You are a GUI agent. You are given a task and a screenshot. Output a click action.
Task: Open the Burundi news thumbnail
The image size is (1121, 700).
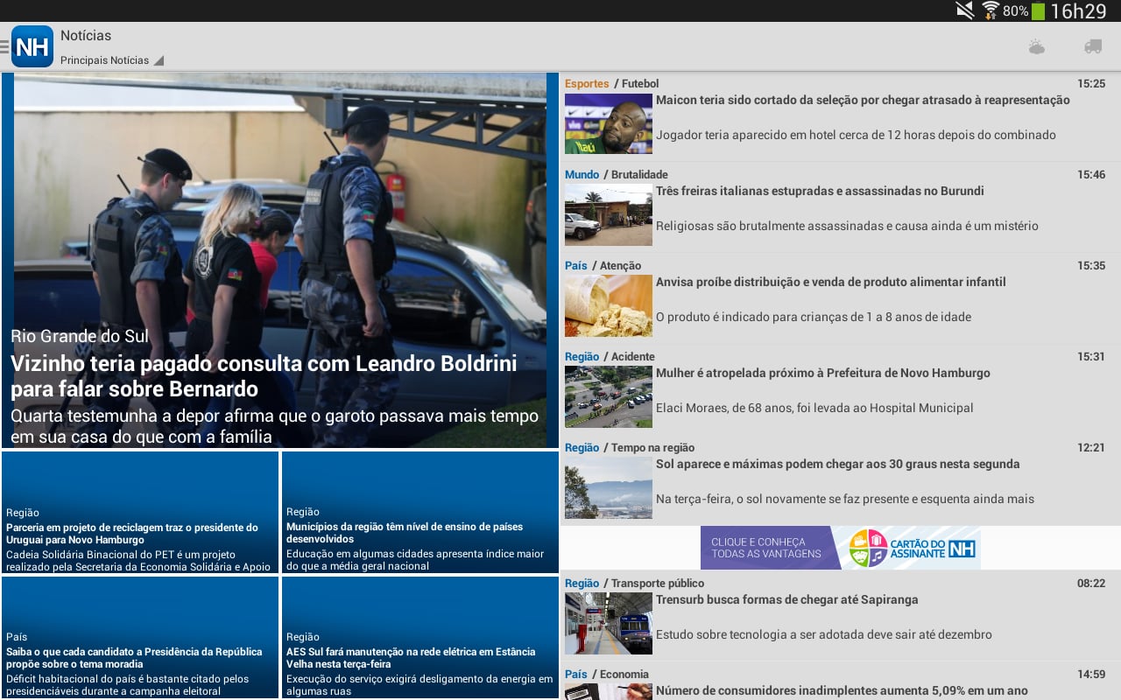609,214
